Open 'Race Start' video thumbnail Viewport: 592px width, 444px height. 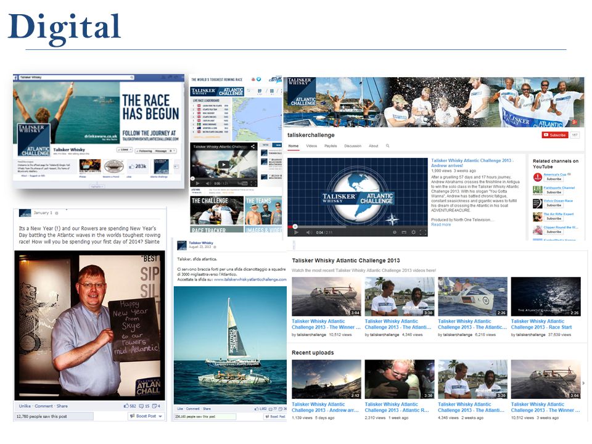[546, 297]
